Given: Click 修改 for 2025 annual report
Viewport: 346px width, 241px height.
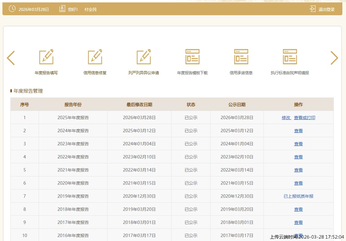Looking at the screenshot, I should (286, 118).
